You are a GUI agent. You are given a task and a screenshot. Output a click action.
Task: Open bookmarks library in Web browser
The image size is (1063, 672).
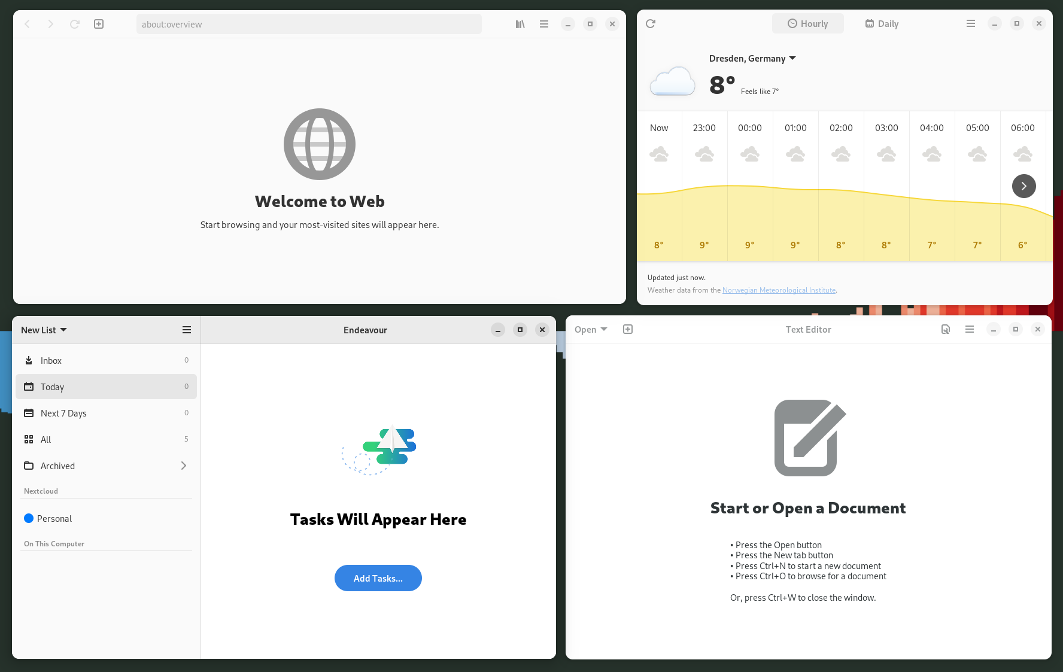(x=520, y=24)
